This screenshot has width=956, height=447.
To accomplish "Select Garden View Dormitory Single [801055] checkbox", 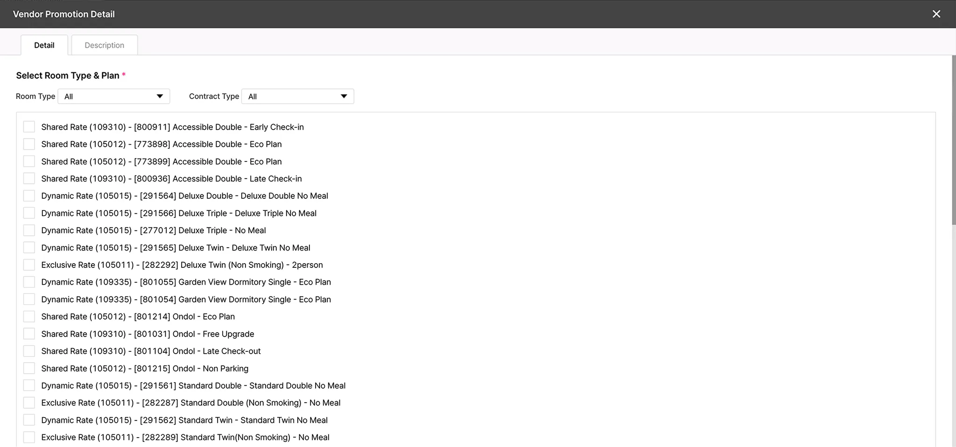I will point(29,282).
